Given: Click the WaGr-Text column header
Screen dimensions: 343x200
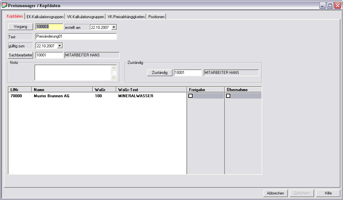Looking at the screenshot, I should tap(151, 90).
